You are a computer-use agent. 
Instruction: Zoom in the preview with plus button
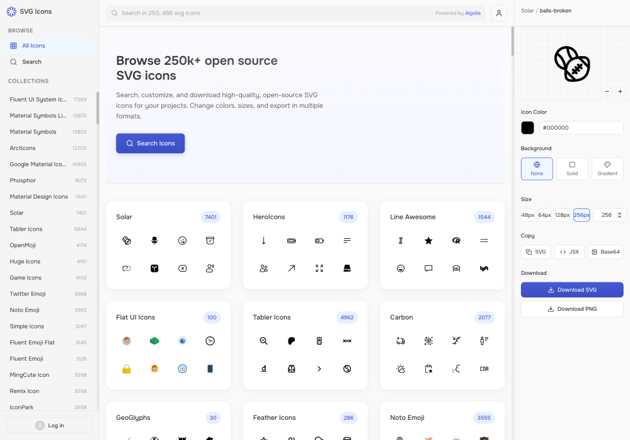pyautogui.click(x=620, y=91)
